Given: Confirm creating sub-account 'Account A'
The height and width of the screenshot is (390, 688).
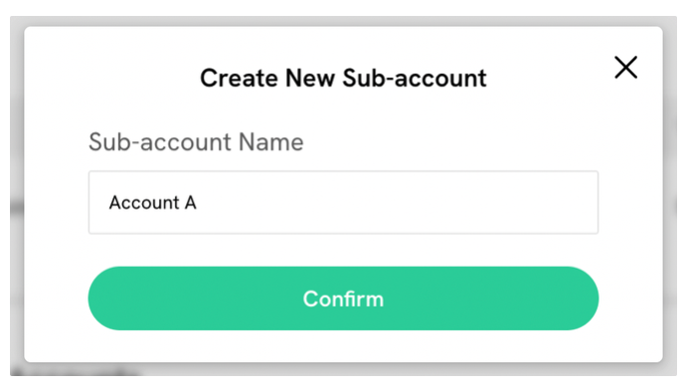Looking at the screenshot, I should pos(343,298).
